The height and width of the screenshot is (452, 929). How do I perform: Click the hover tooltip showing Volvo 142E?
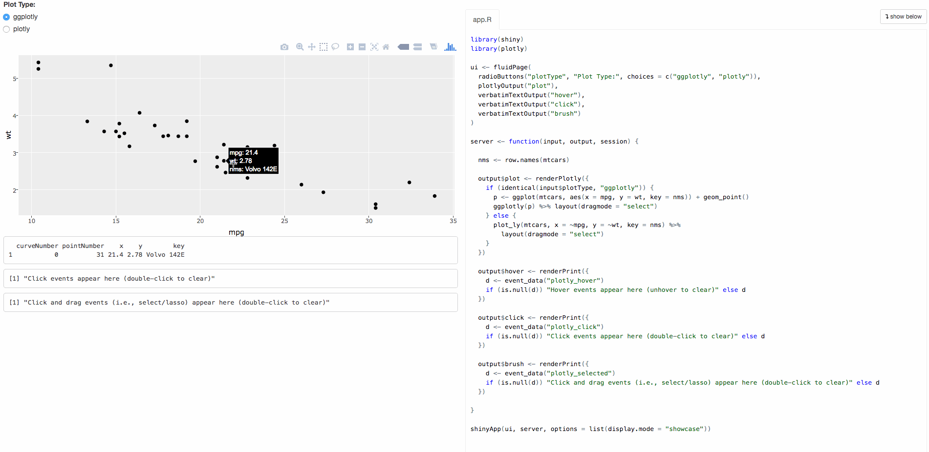254,161
